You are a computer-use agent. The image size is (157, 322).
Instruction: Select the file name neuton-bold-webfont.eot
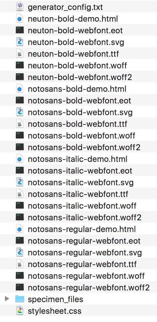click(75, 31)
